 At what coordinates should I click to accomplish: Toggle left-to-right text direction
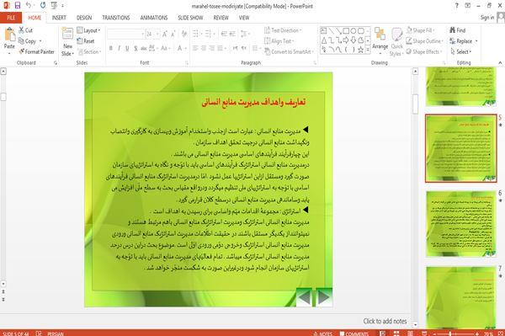236,48
